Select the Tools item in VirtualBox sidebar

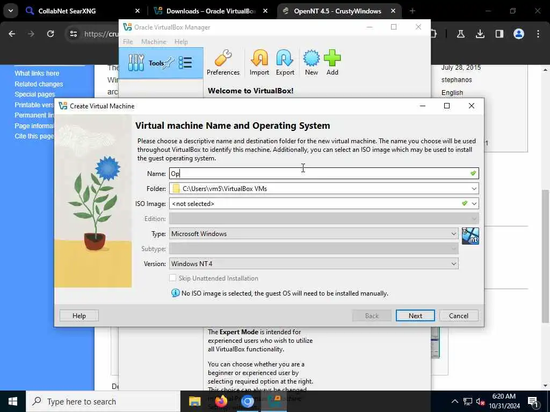point(161,63)
